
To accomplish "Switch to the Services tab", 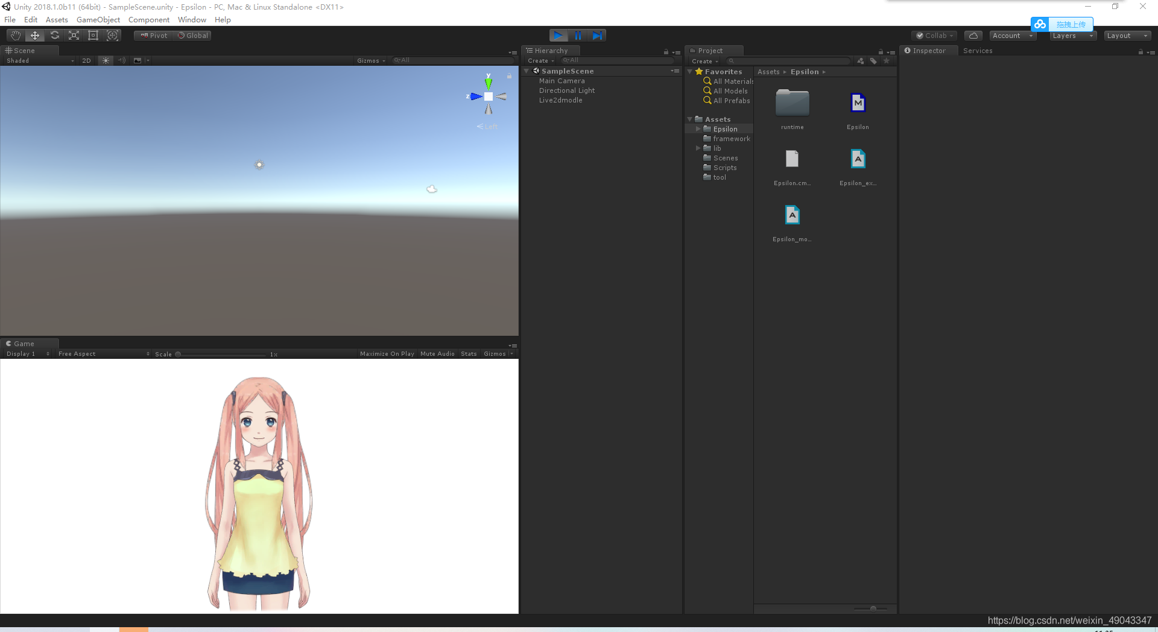I will click(x=978, y=51).
